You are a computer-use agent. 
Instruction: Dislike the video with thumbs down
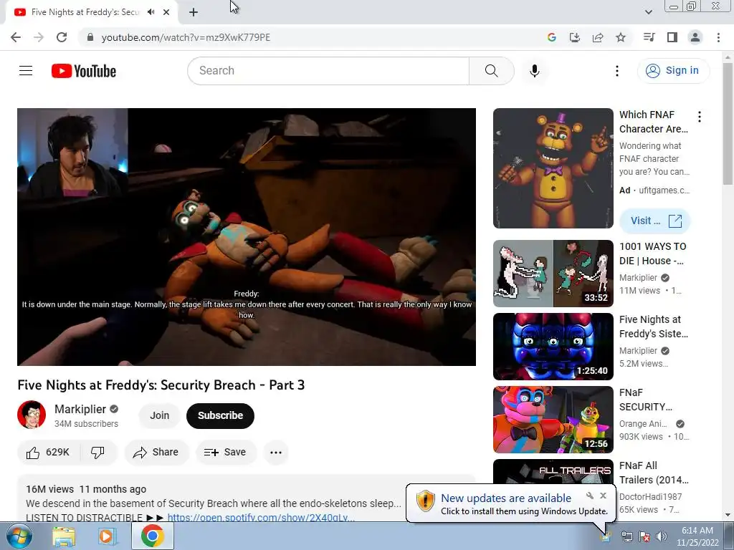pos(97,453)
